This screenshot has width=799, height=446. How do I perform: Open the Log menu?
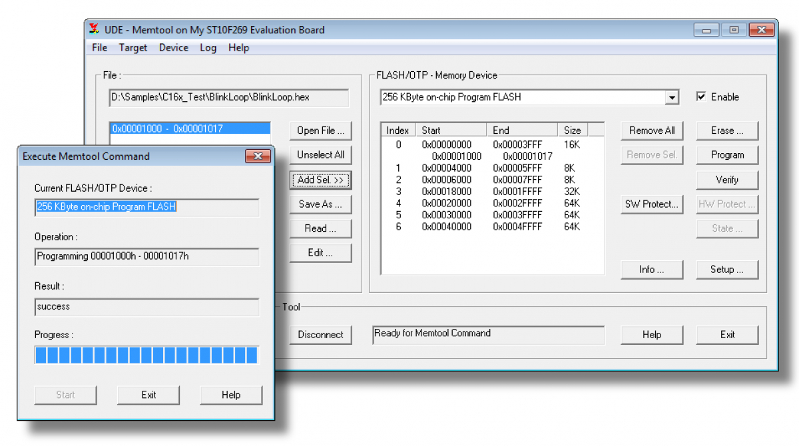tap(208, 47)
